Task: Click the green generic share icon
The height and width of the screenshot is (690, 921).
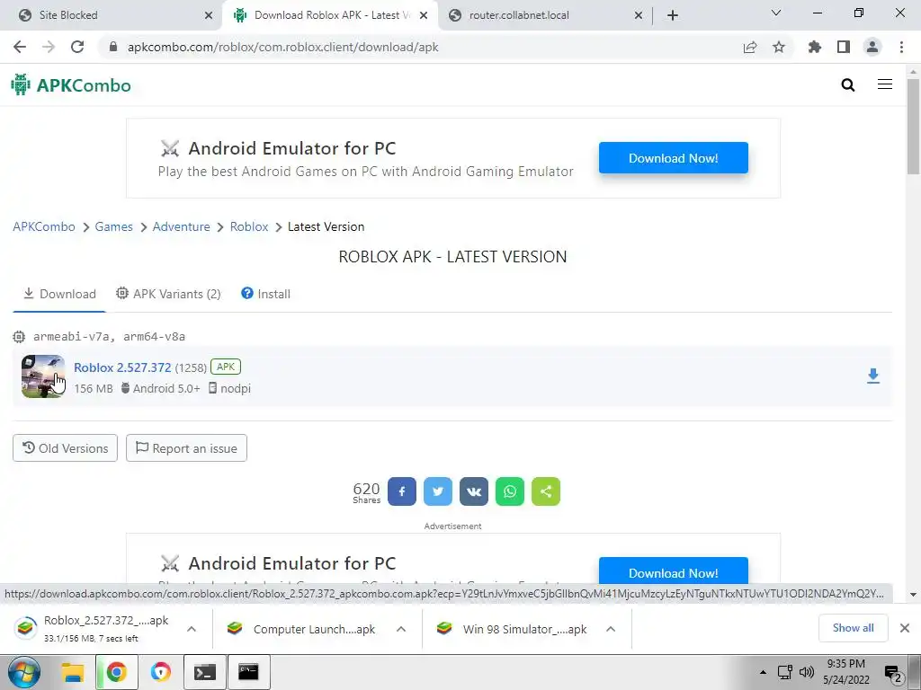Action: tap(546, 491)
